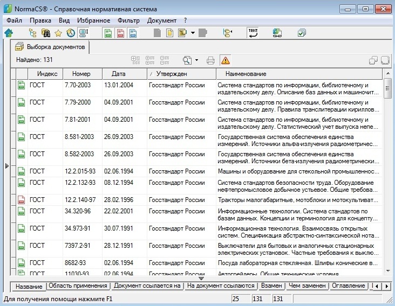This screenshot has height=306, width=395.
Task: Open history clock icon
Action: coord(71,33)
